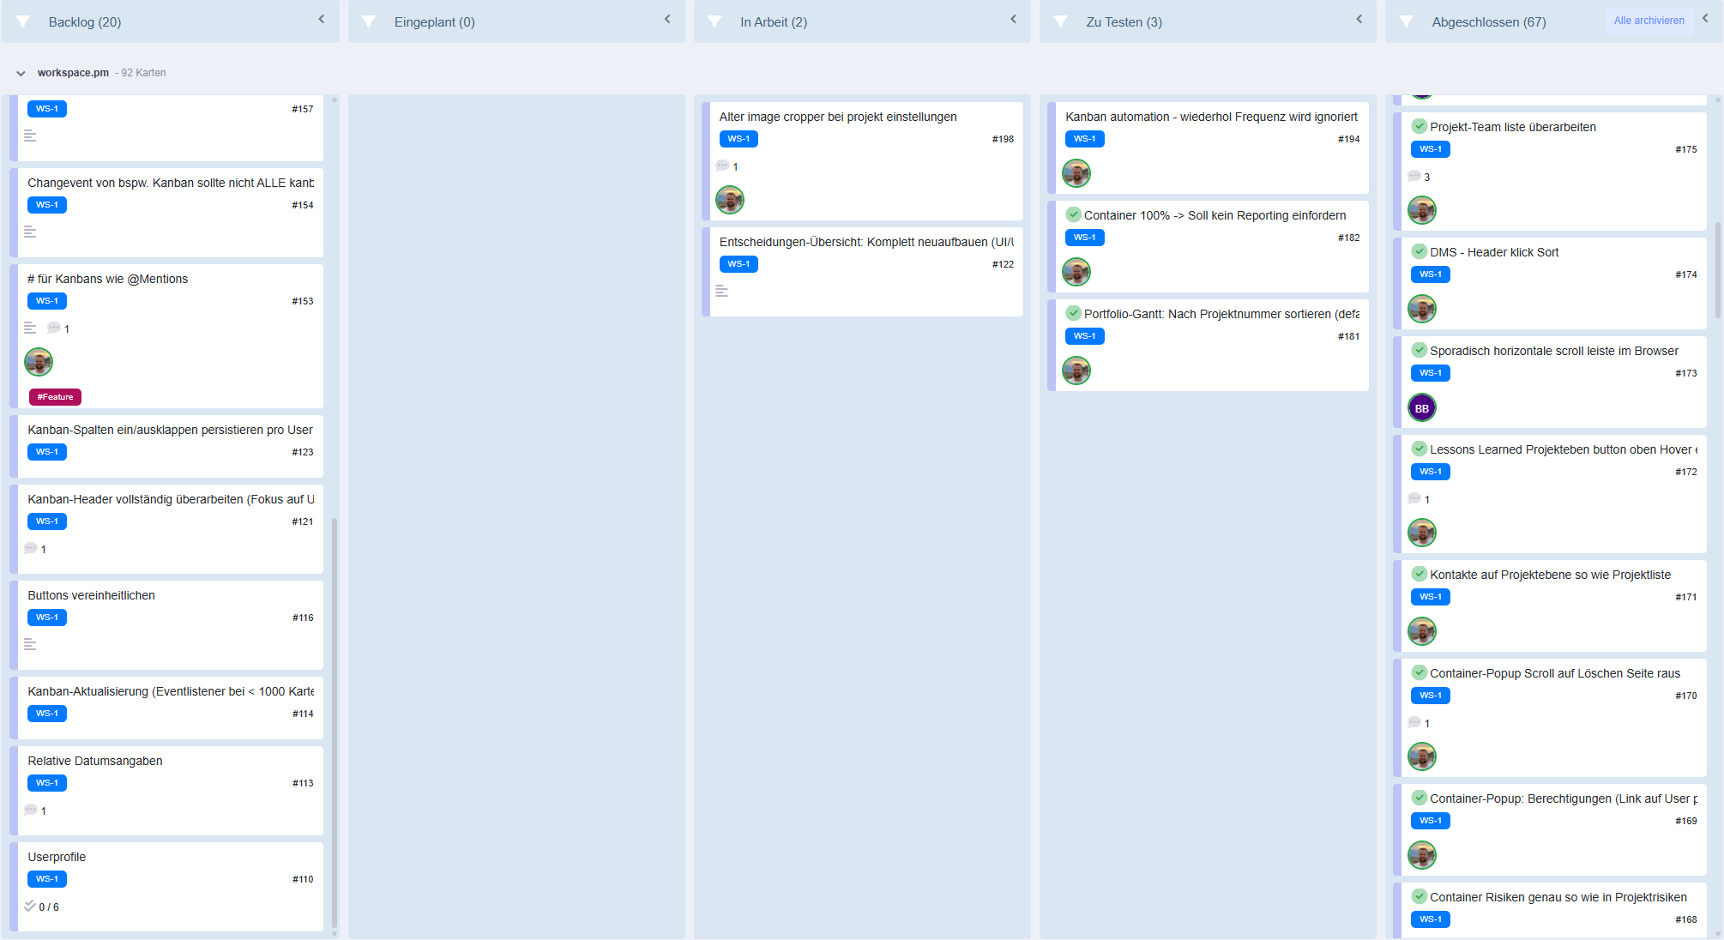Collapse the In Arbeit column
The height and width of the screenshot is (940, 1724).
point(1013,19)
